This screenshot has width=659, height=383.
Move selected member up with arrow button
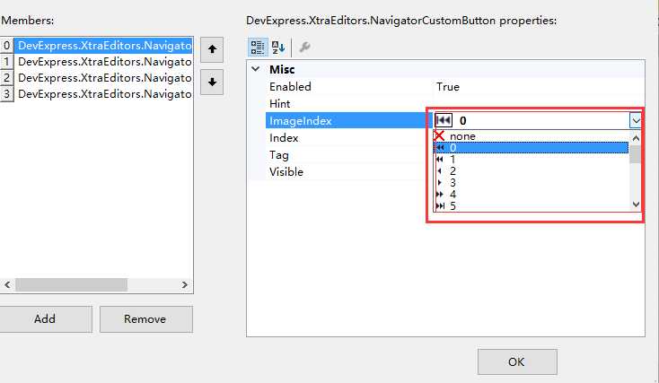click(212, 49)
